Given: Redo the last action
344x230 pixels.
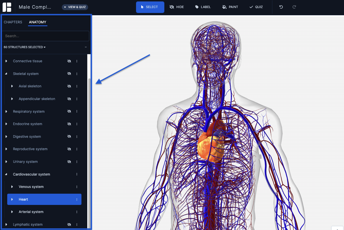Looking at the screenshot, I should (294, 7).
